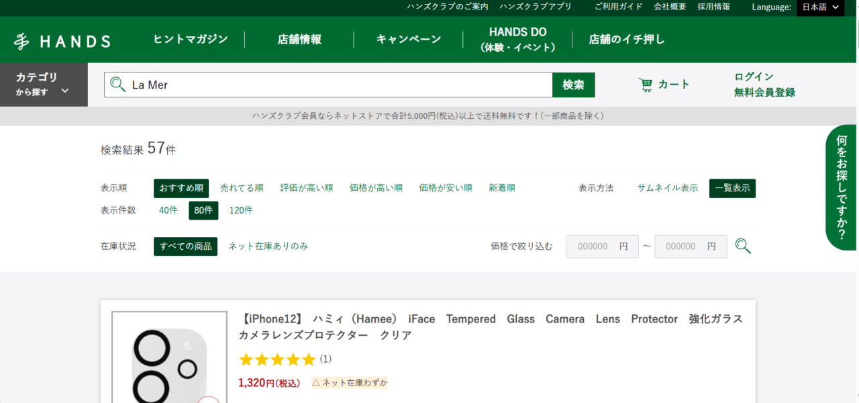
Task: Open the Language 日本語 dropdown
Action: click(x=820, y=7)
